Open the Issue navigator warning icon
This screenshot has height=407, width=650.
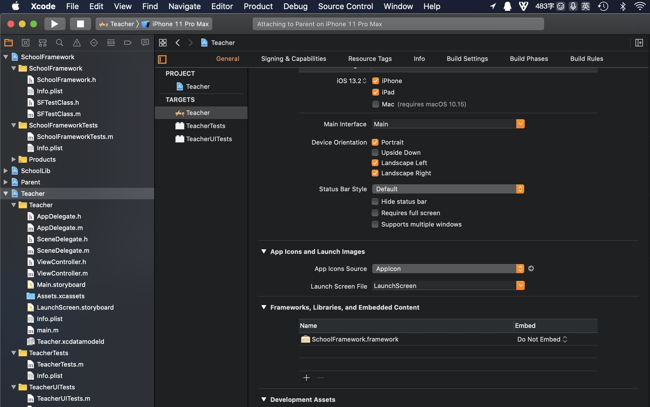(x=77, y=43)
